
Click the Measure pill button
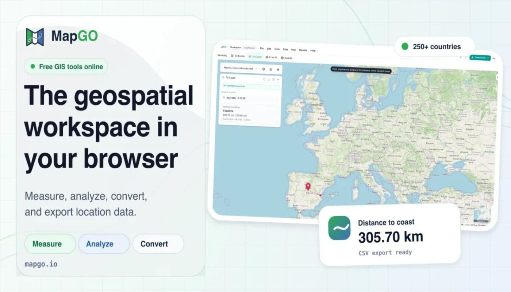tap(50, 244)
